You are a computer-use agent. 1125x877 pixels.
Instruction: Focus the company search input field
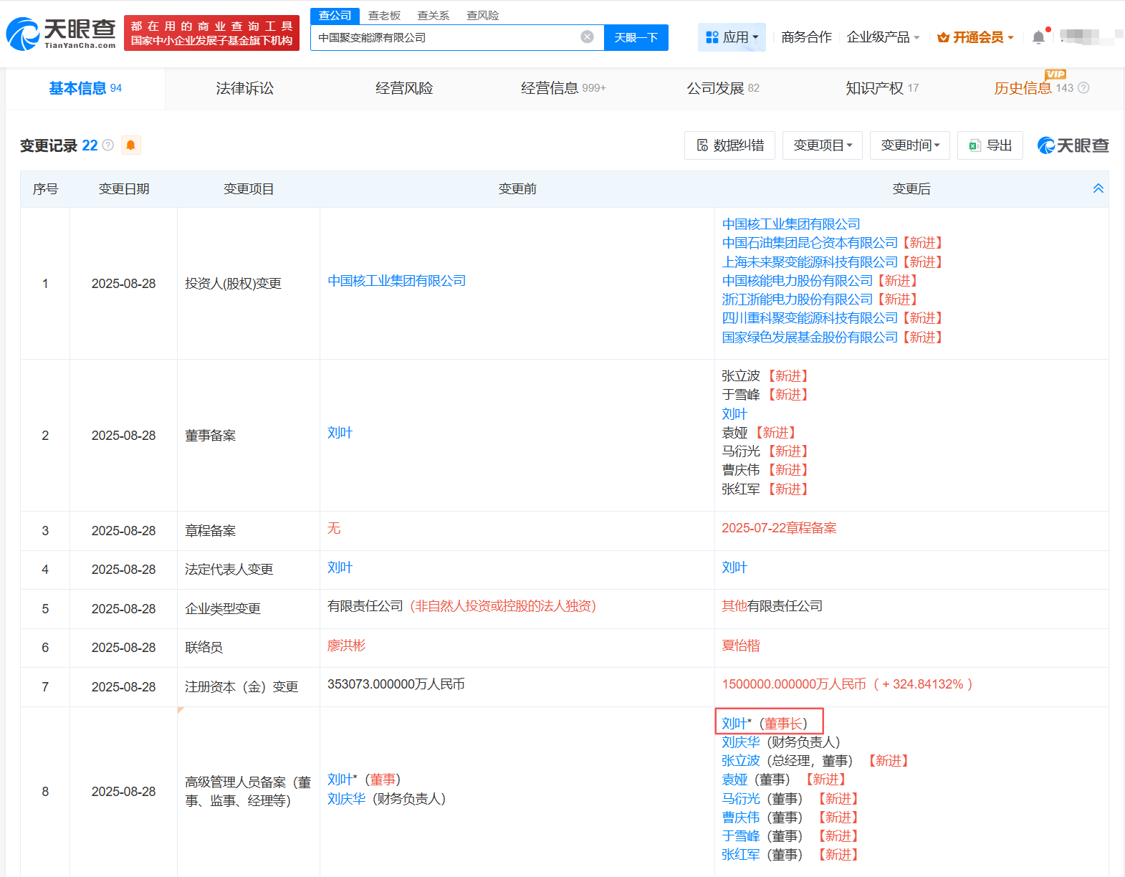(x=444, y=37)
